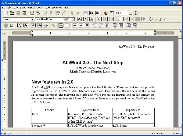
Task: Print the document with the printer icon
Action: (x=32, y=13)
